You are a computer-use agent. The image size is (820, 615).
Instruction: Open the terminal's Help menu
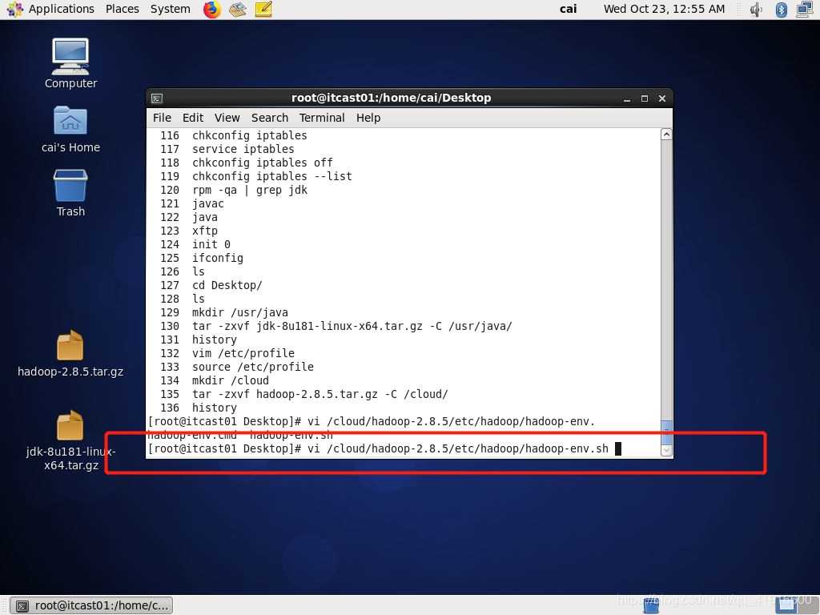368,118
